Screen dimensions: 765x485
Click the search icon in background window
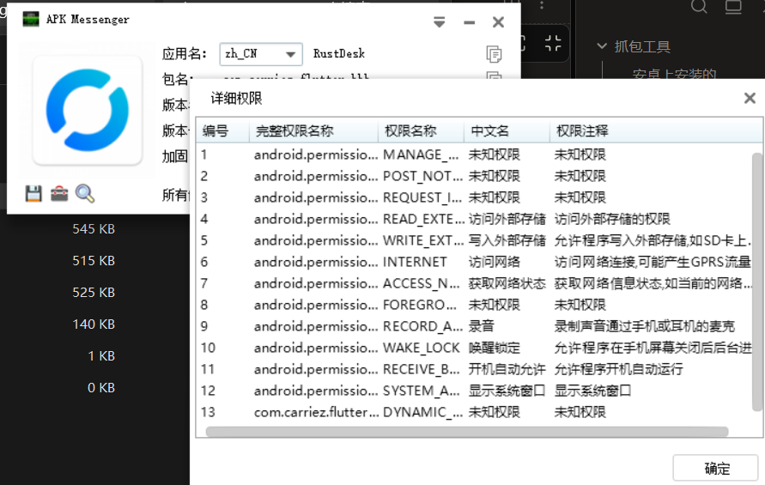click(x=699, y=6)
